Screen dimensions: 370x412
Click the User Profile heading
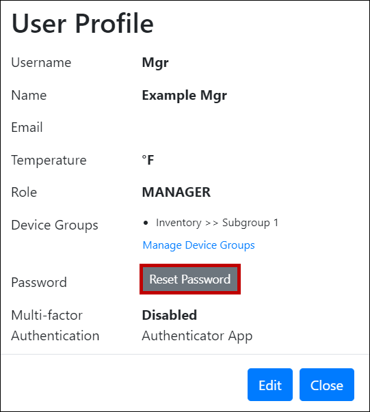point(83,23)
